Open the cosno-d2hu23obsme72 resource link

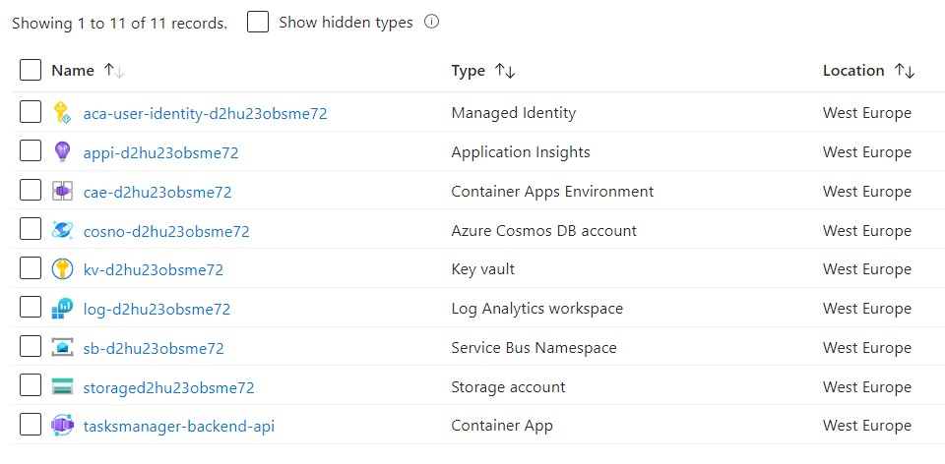pyautogui.click(x=166, y=231)
